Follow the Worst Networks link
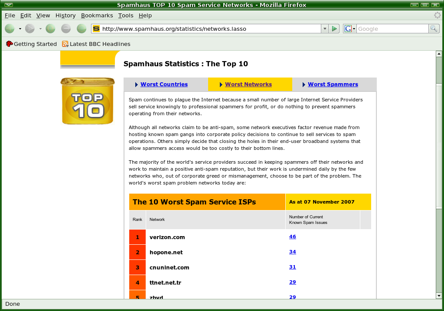This screenshot has height=311, width=444. tap(248, 84)
